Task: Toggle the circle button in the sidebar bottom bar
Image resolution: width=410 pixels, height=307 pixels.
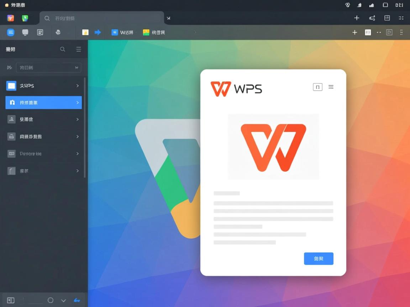Action: pos(51,300)
